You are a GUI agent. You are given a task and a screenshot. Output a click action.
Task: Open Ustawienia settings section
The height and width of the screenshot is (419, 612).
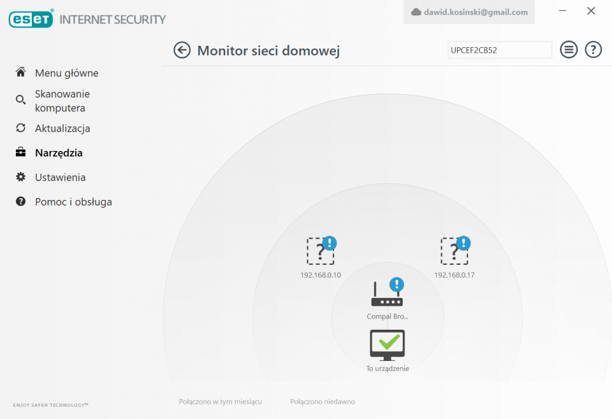tap(60, 177)
